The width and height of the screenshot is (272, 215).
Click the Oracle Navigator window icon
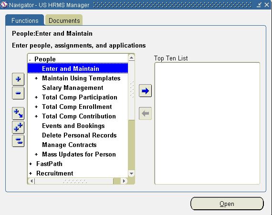click(4, 5)
